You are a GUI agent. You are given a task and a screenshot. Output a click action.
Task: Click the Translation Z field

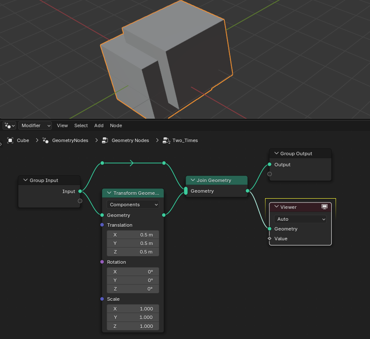click(x=133, y=252)
